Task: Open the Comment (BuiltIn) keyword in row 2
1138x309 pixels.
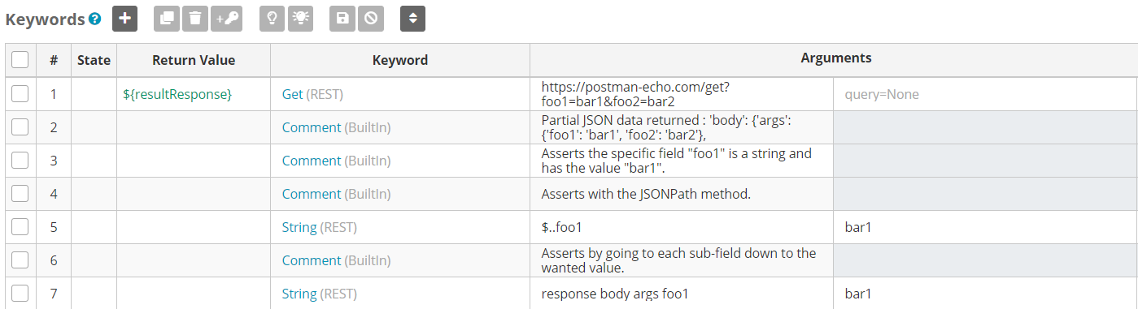Action: pyautogui.click(x=336, y=127)
